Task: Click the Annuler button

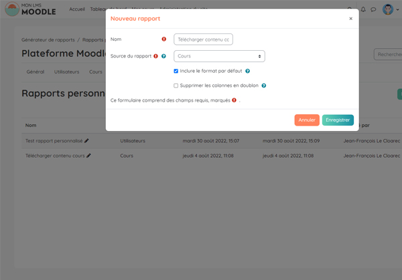Action: click(307, 120)
